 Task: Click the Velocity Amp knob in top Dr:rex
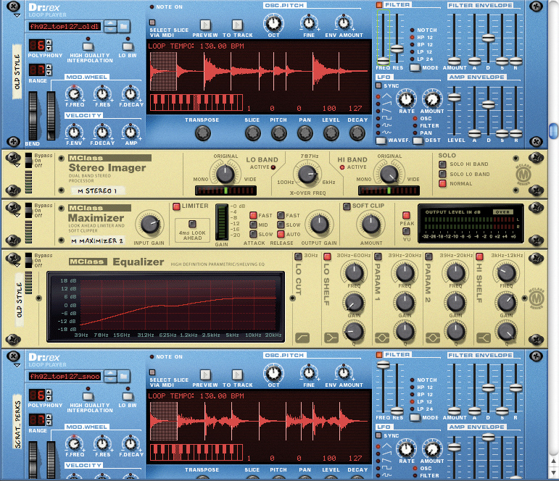click(x=131, y=133)
